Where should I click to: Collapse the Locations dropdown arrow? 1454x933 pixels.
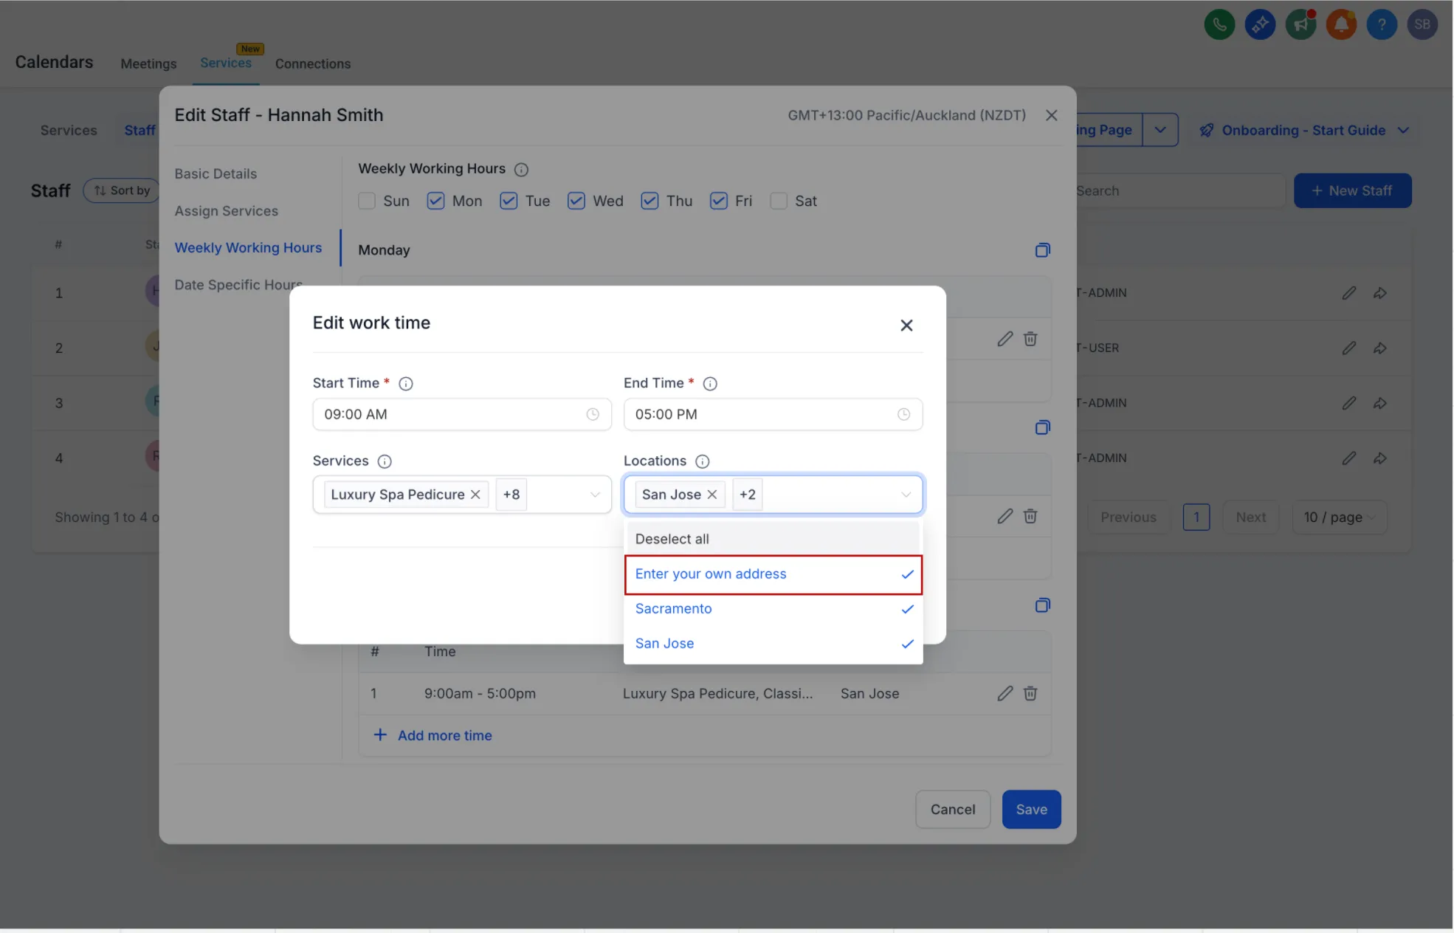pos(906,495)
